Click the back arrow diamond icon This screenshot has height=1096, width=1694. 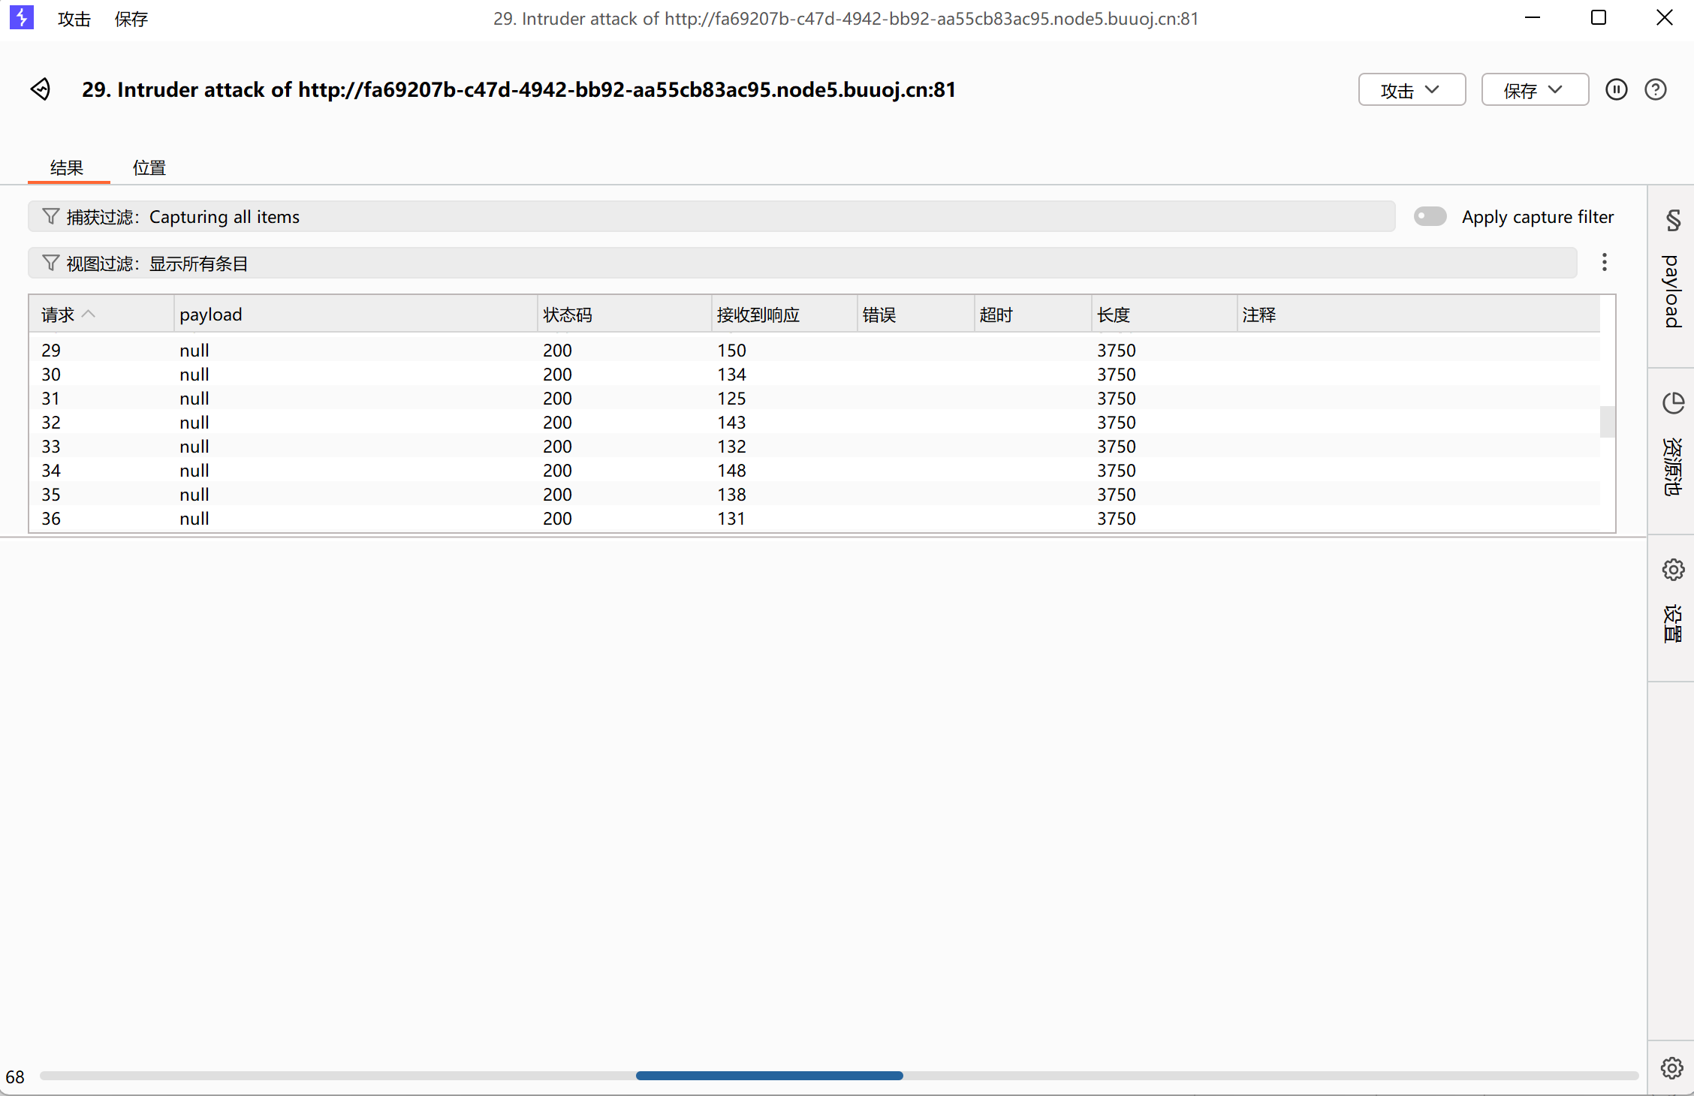click(x=41, y=89)
